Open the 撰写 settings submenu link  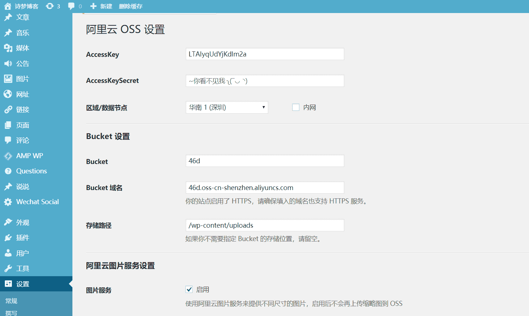click(x=11, y=313)
